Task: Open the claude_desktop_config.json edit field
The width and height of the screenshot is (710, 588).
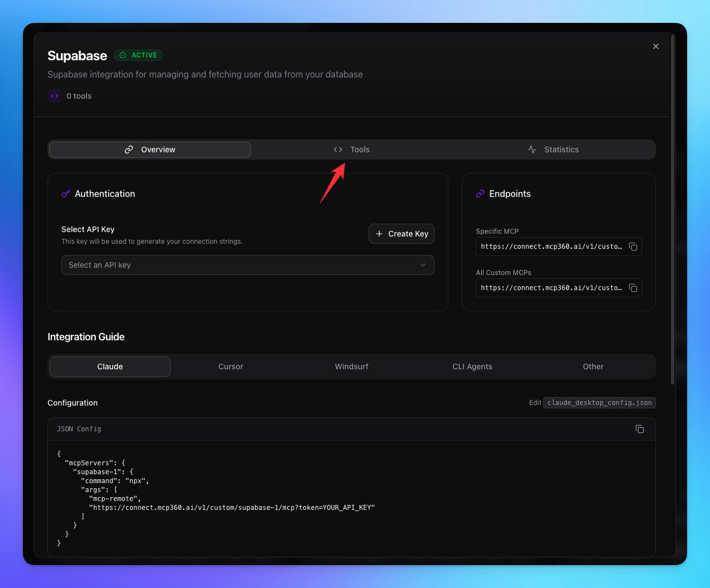Action: pyautogui.click(x=599, y=402)
